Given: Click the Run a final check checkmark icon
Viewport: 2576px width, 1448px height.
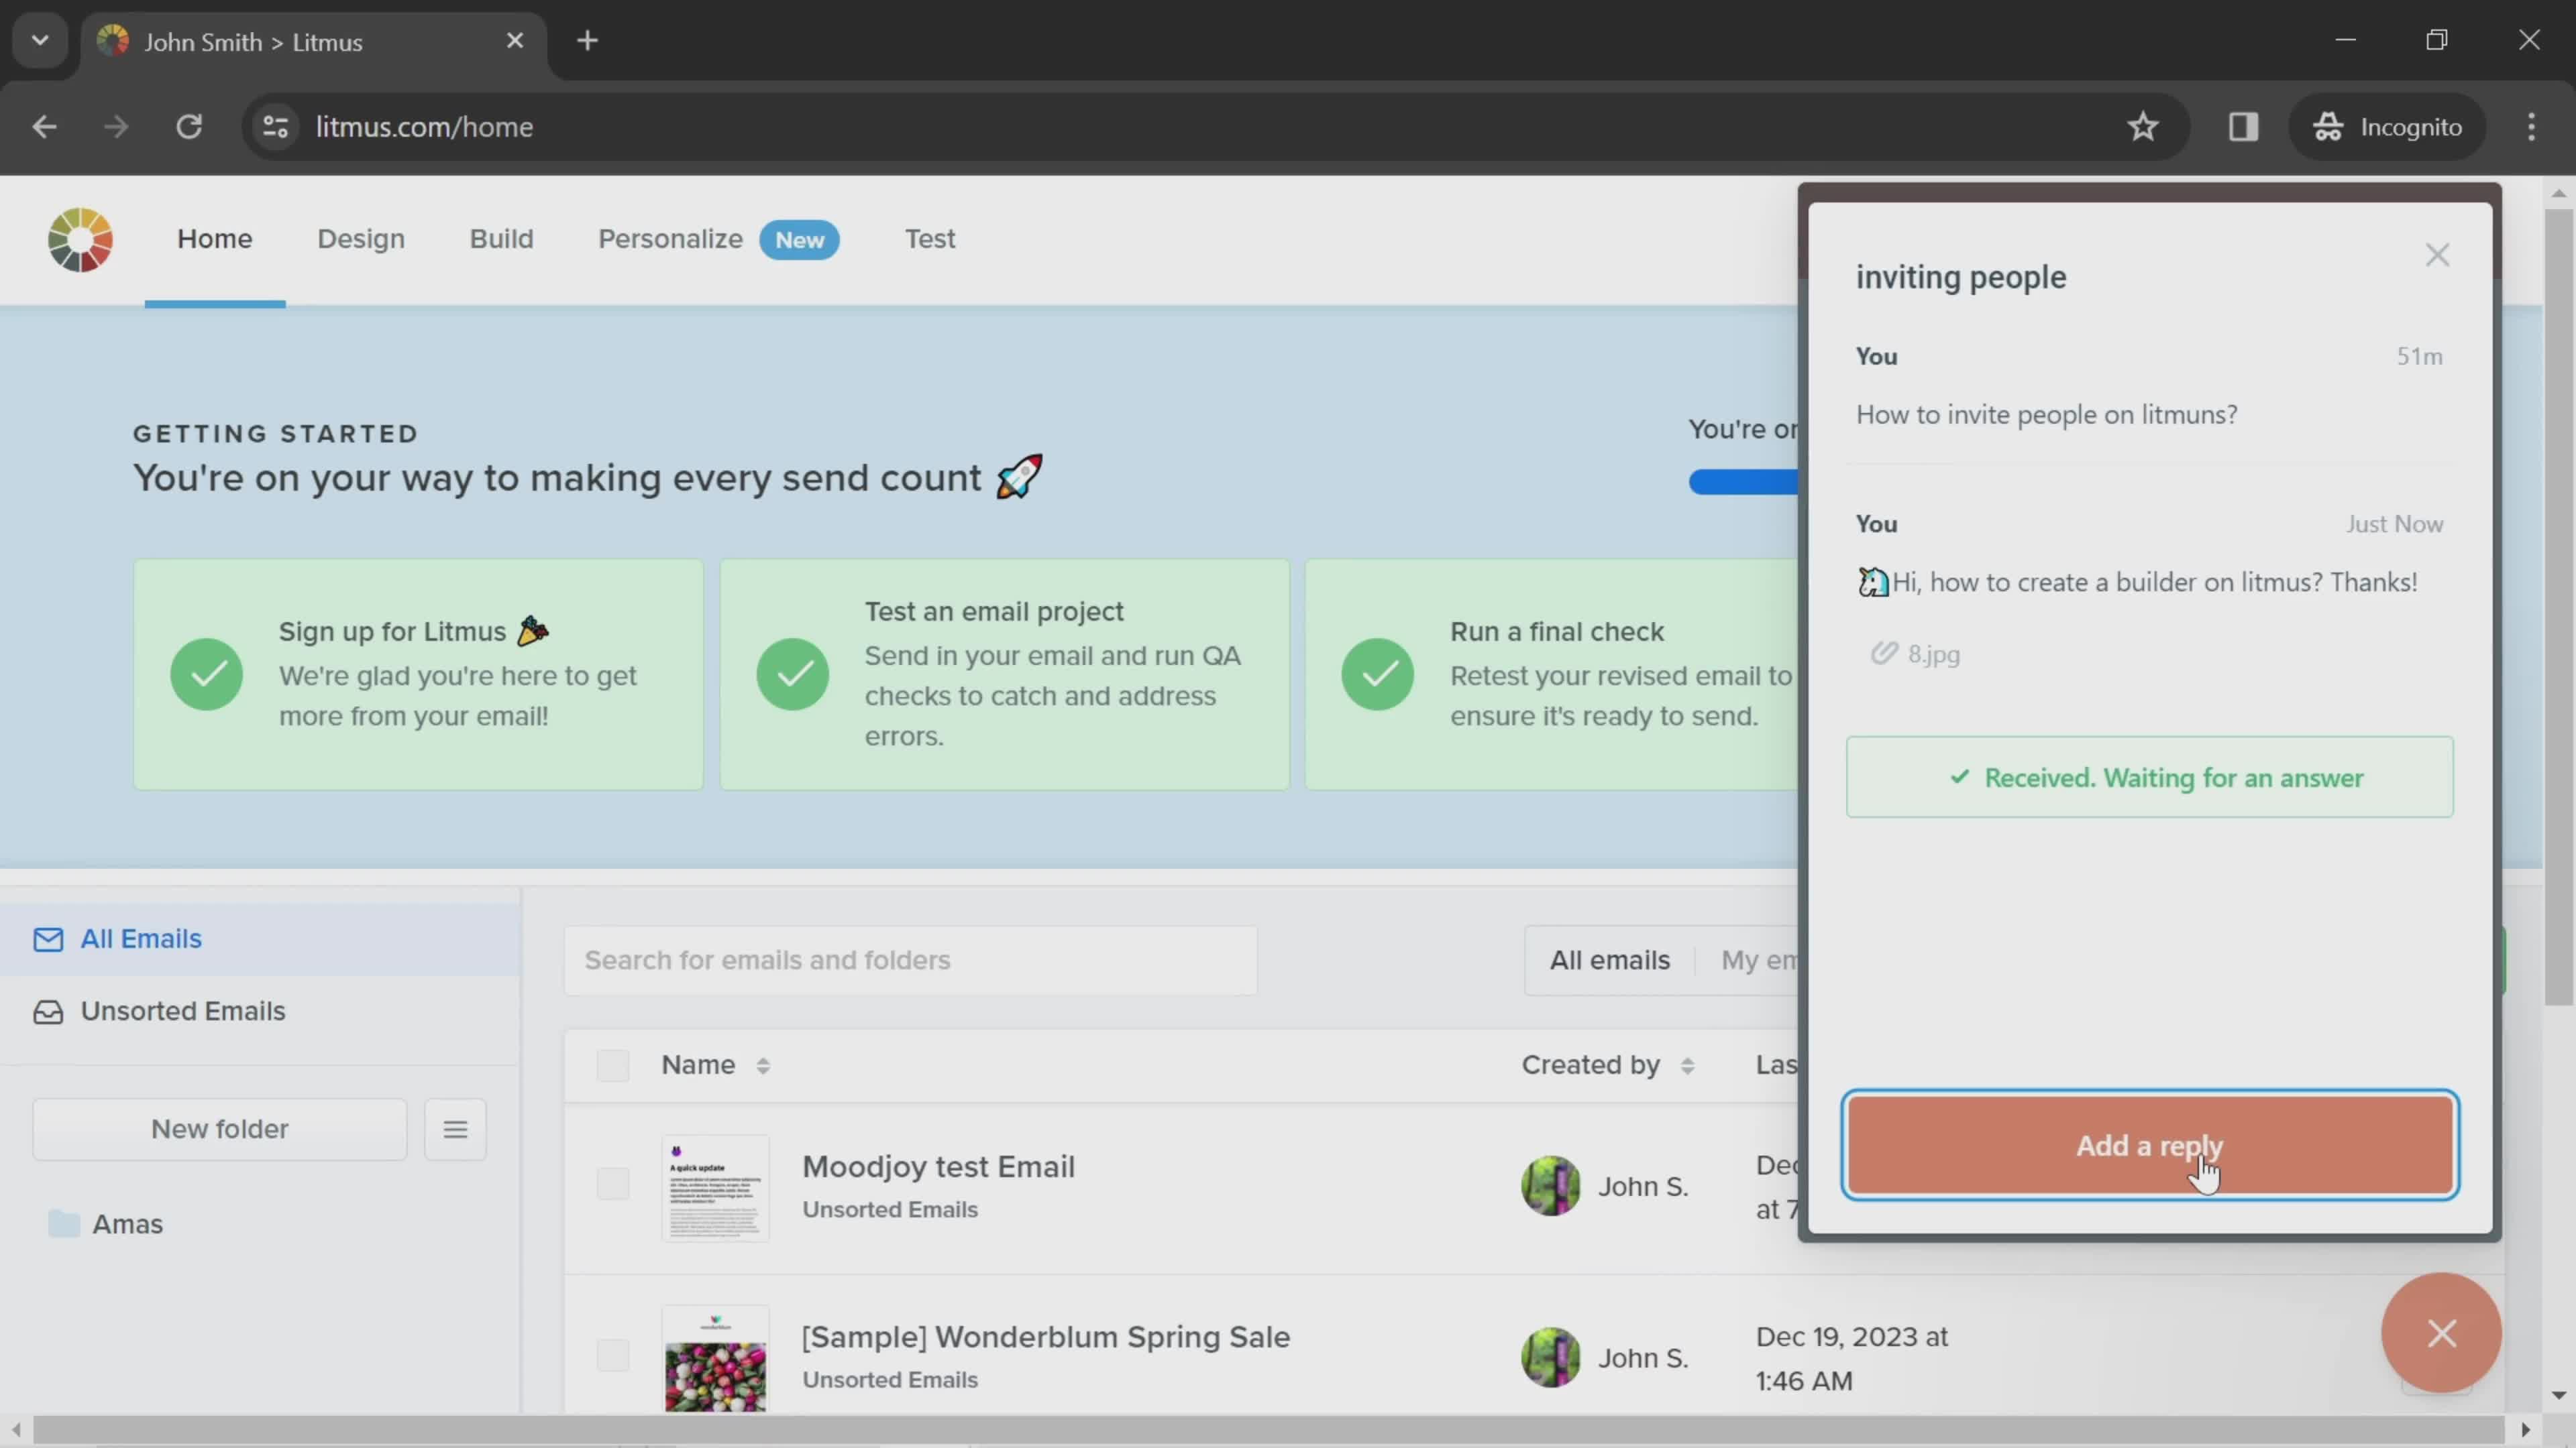Looking at the screenshot, I should pos(1377,674).
